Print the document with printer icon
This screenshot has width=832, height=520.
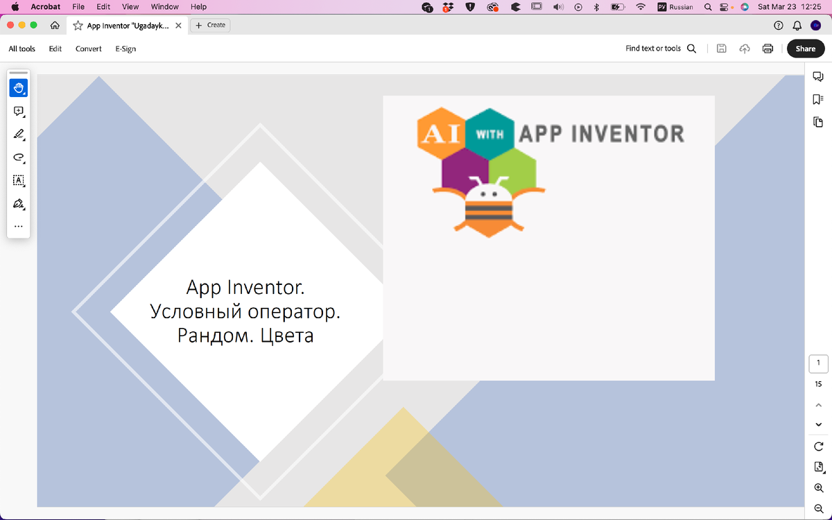[x=768, y=49]
